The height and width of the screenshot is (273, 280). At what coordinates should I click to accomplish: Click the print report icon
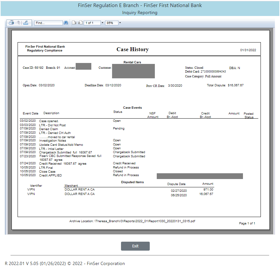(11, 23)
